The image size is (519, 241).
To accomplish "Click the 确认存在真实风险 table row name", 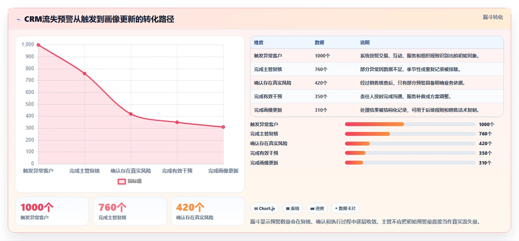I will pos(273,83).
